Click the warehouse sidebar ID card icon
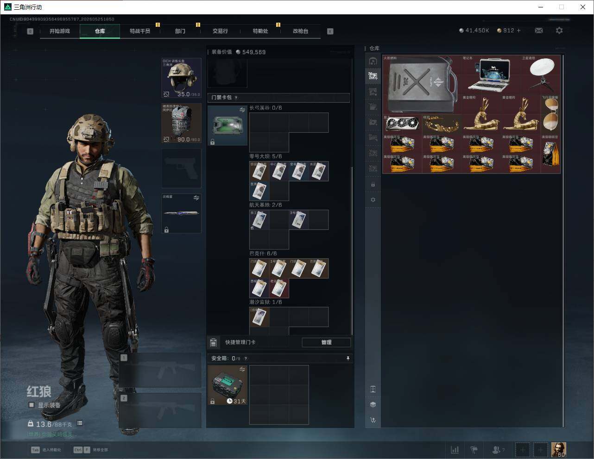The height and width of the screenshot is (459, 594). point(373,389)
